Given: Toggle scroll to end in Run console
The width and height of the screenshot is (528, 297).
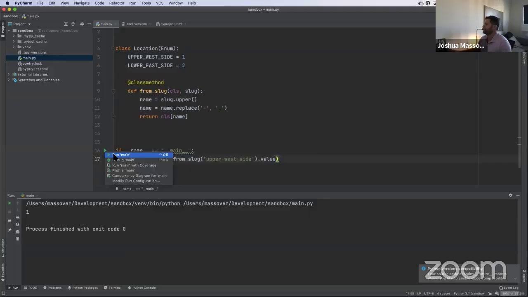Looking at the screenshot, I should point(17,224).
